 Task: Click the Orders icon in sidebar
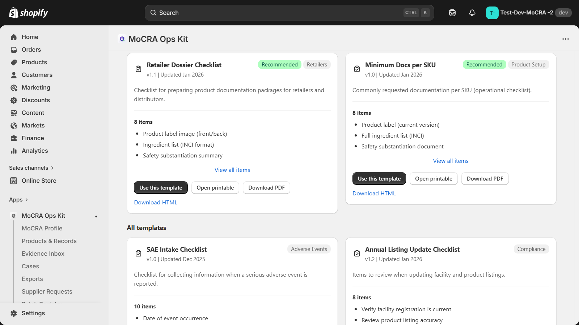point(14,49)
